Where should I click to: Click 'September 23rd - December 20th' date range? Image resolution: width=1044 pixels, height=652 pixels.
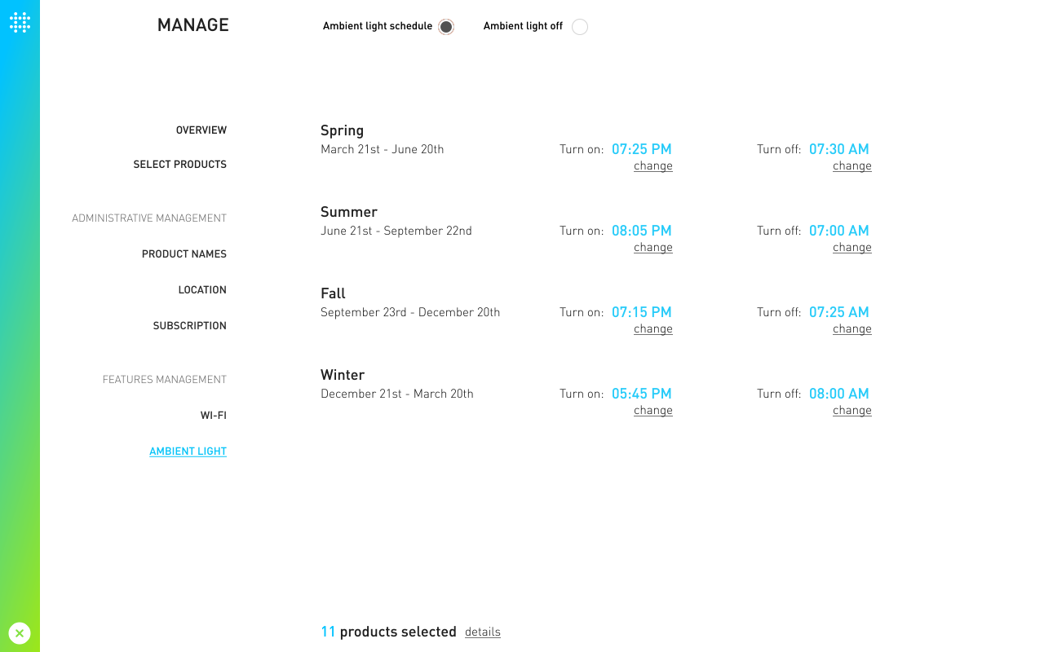click(x=410, y=312)
